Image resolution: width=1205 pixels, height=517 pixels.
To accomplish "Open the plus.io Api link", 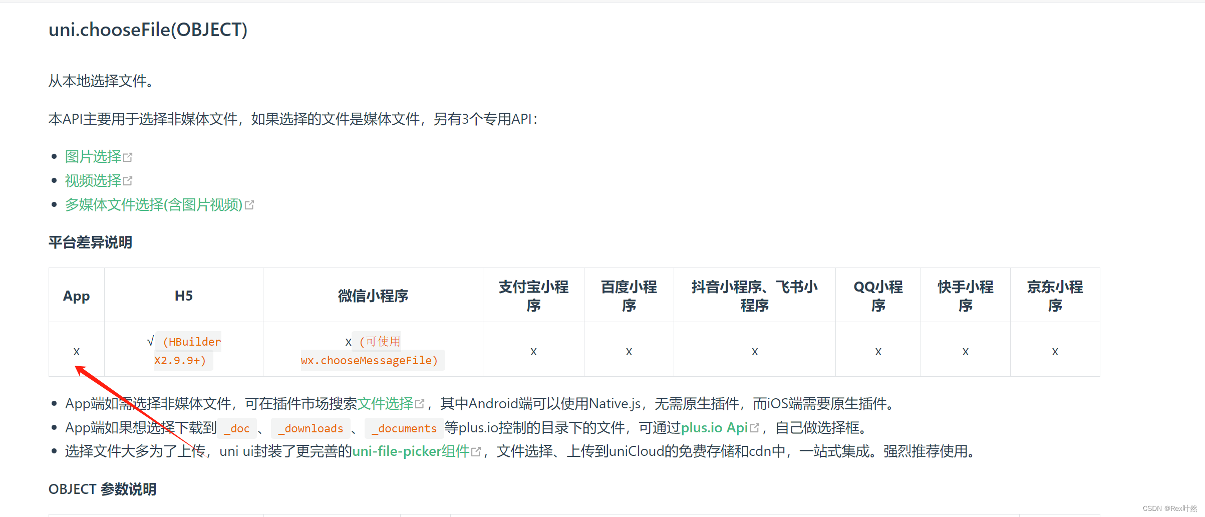I will (714, 428).
